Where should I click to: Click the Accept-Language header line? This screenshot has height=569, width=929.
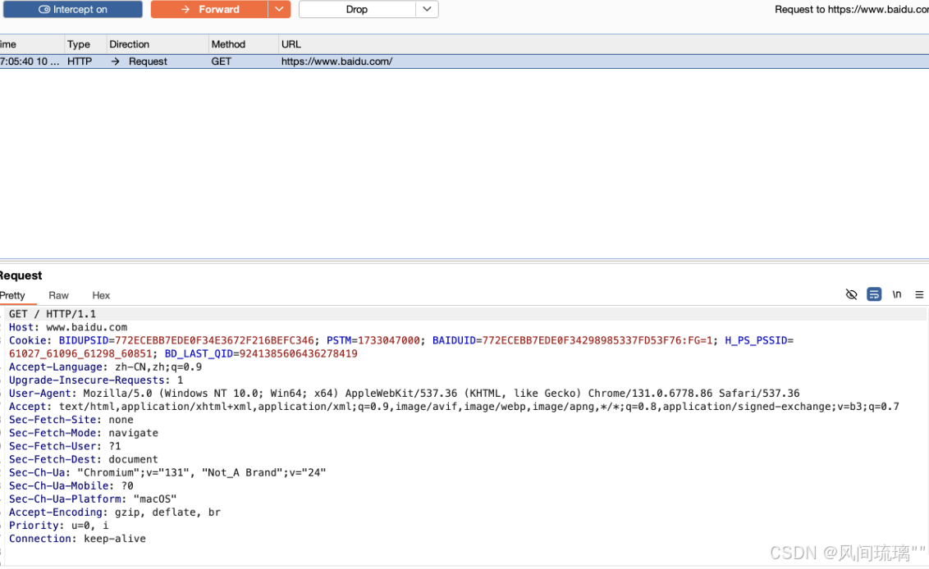pyautogui.click(x=105, y=367)
